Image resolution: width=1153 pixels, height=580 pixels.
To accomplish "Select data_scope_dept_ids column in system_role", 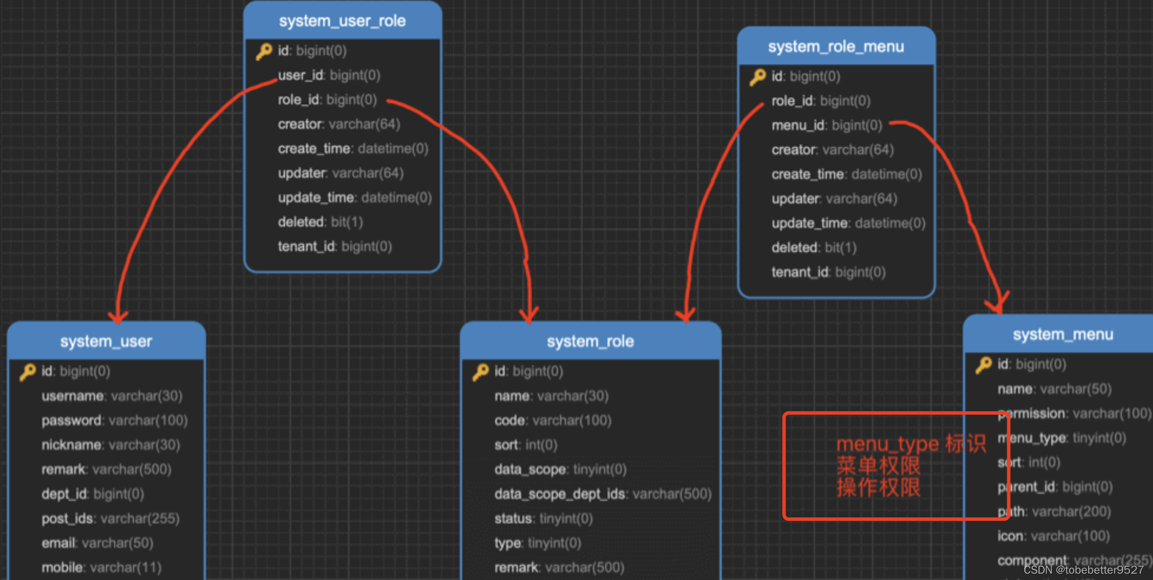I will 603,494.
